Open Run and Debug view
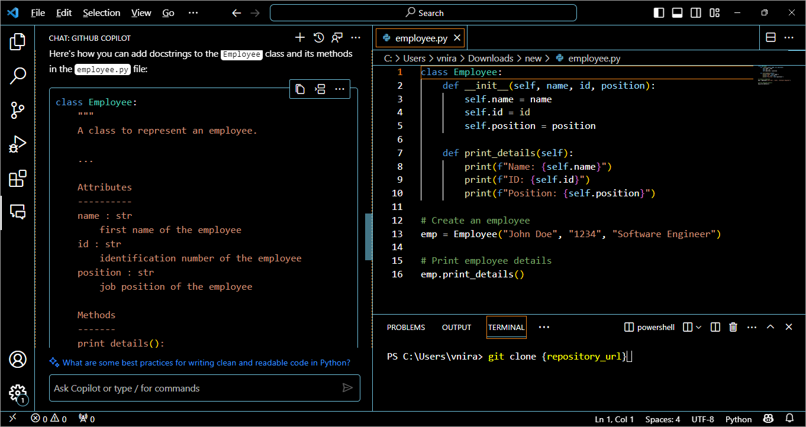 coord(18,144)
